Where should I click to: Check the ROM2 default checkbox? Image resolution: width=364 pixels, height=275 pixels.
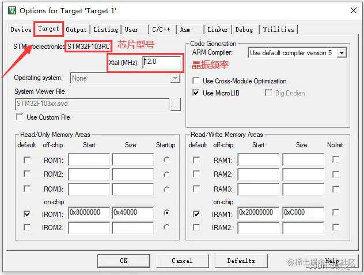[x=27, y=174]
